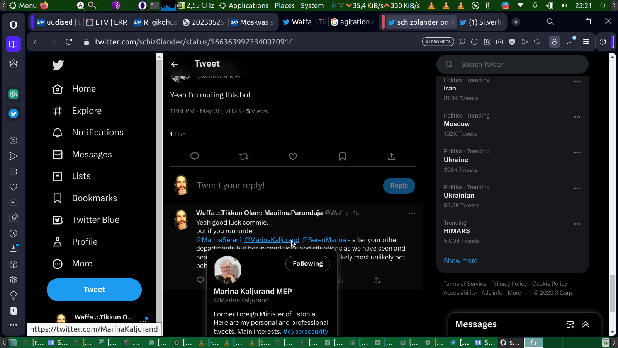
Task: Open the Privacy Policy footer link
Action: click(509, 284)
